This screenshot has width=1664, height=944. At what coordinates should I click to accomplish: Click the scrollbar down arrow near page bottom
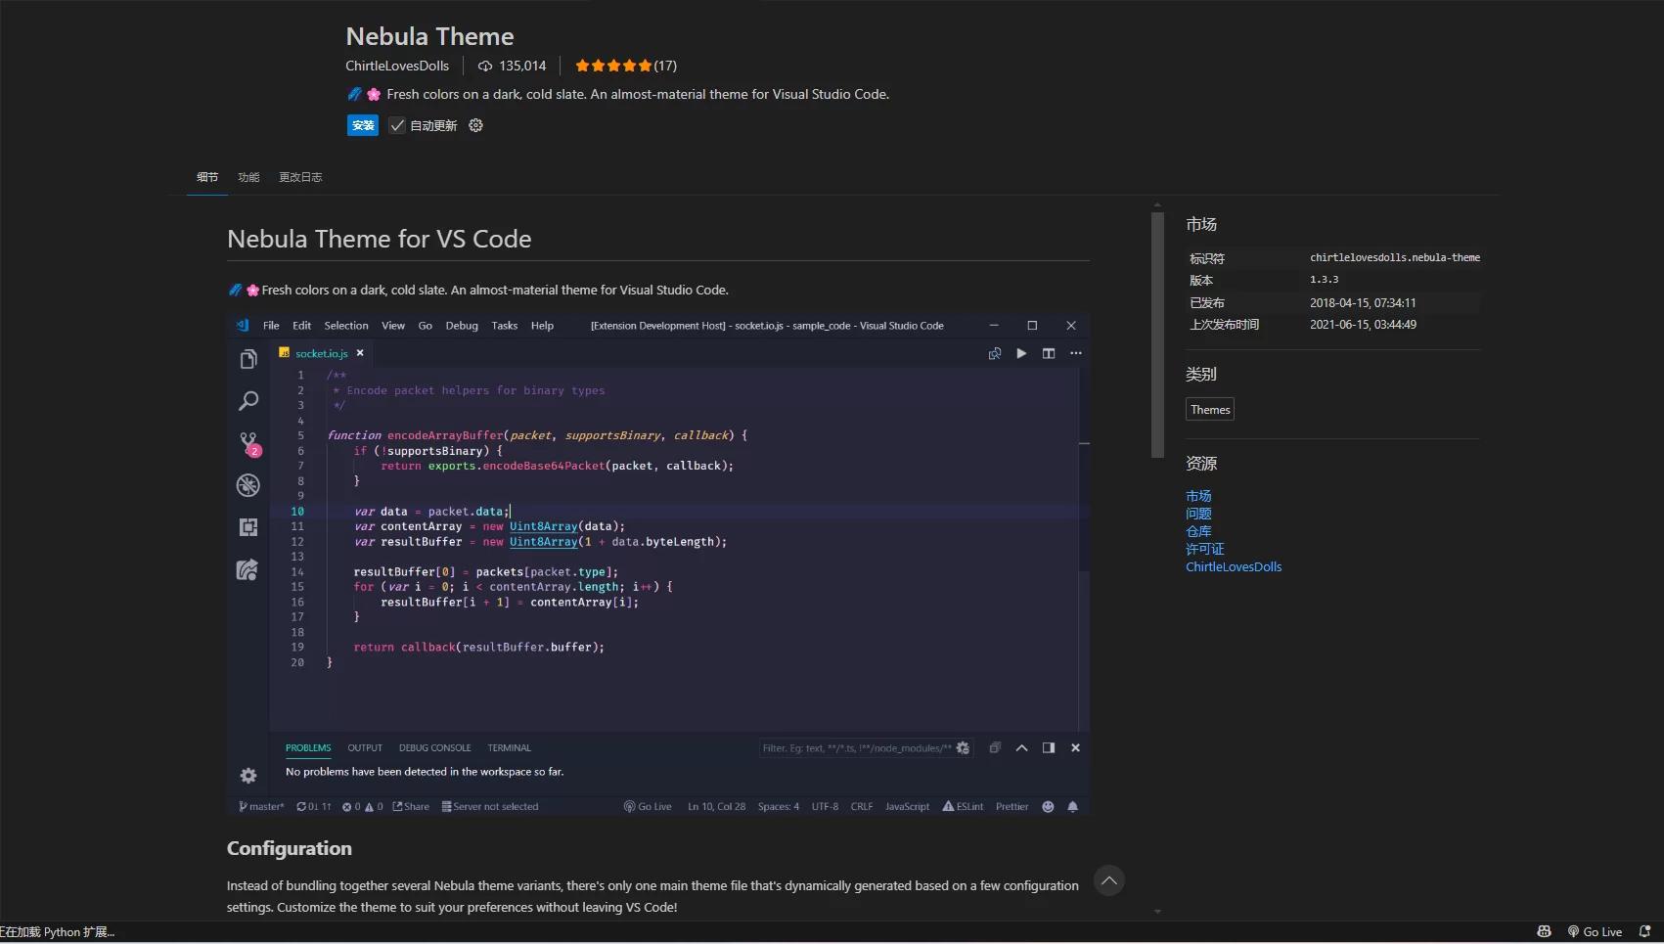pos(1157,912)
